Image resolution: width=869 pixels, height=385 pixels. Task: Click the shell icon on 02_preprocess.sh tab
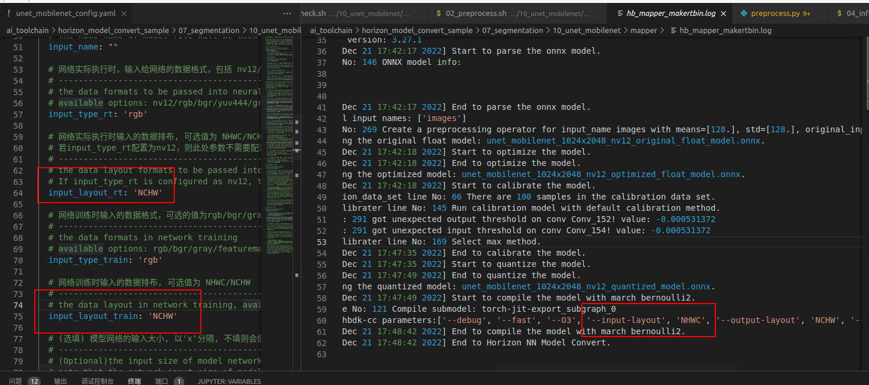(438, 13)
